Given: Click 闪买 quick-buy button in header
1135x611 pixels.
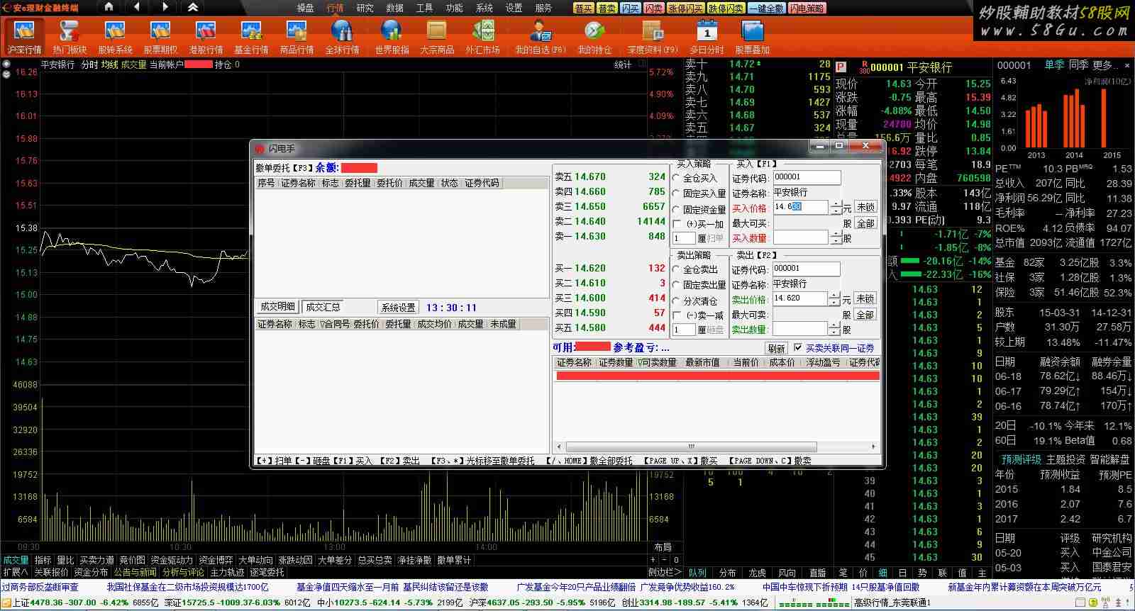Looking at the screenshot, I should (630, 9).
